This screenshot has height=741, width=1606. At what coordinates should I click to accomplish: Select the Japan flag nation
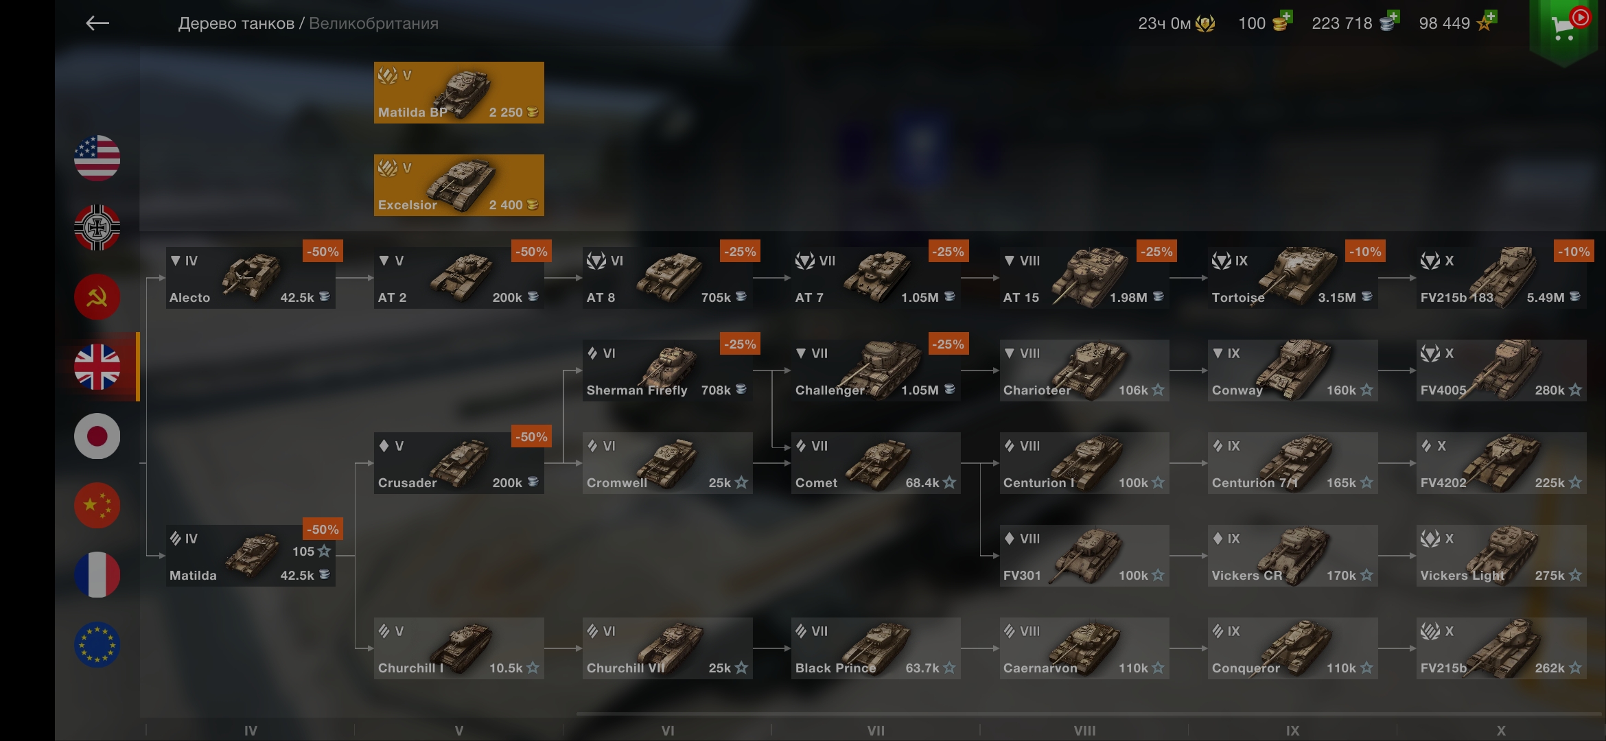(x=97, y=436)
